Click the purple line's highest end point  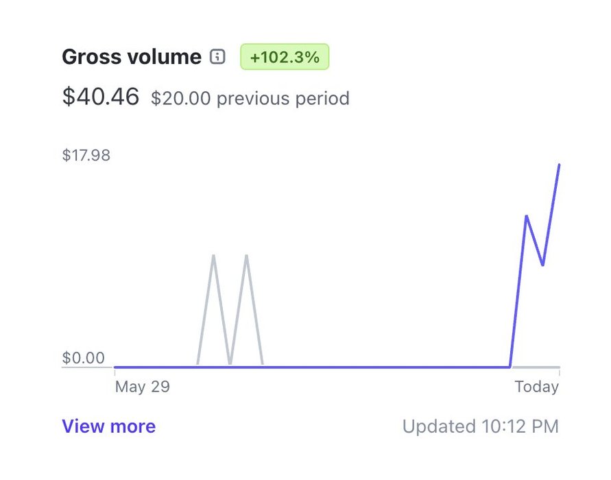[x=560, y=165]
